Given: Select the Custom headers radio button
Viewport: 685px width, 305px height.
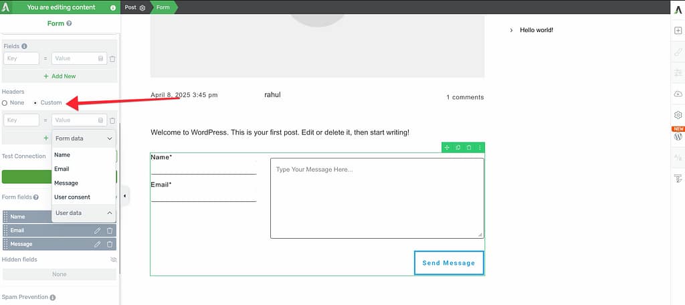Looking at the screenshot, I should tap(35, 102).
